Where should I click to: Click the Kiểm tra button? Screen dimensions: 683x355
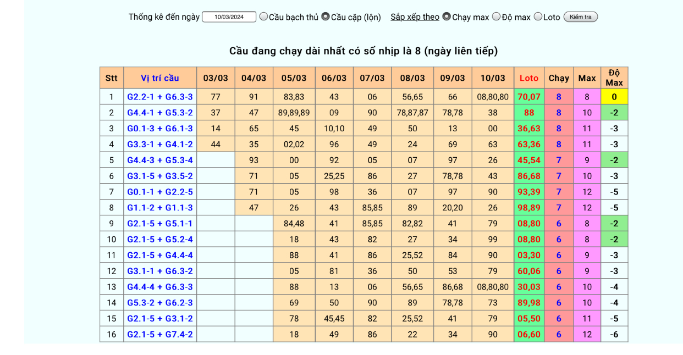click(x=580, y=17)
